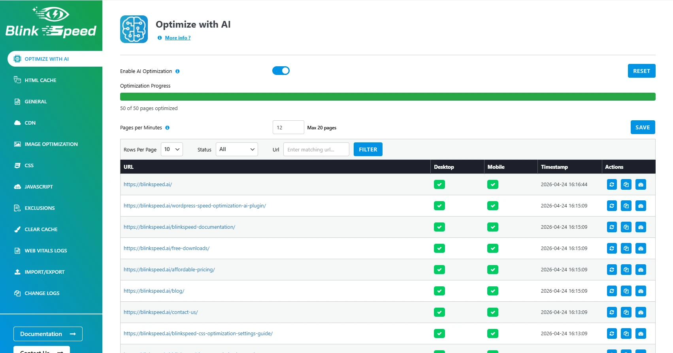
Task: Speed gauge icon in affordable-pricing row
Action: pyautogui.click(x=641, y=270)
